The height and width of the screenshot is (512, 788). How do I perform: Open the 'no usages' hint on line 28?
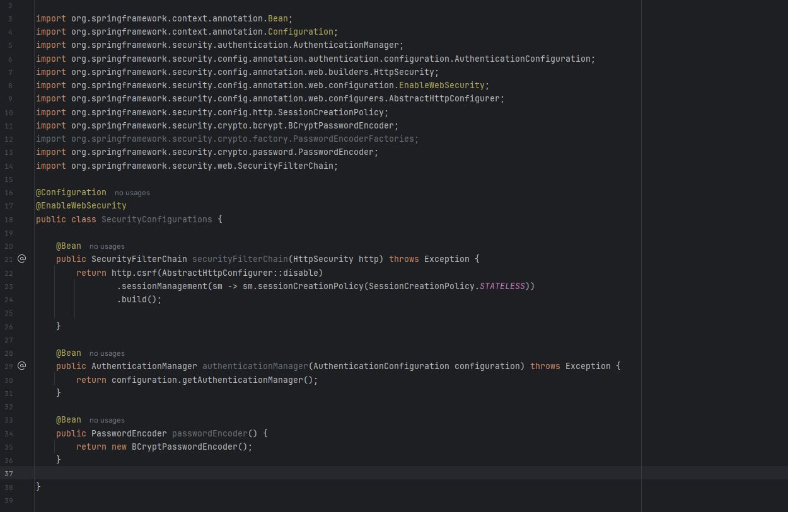107,353
